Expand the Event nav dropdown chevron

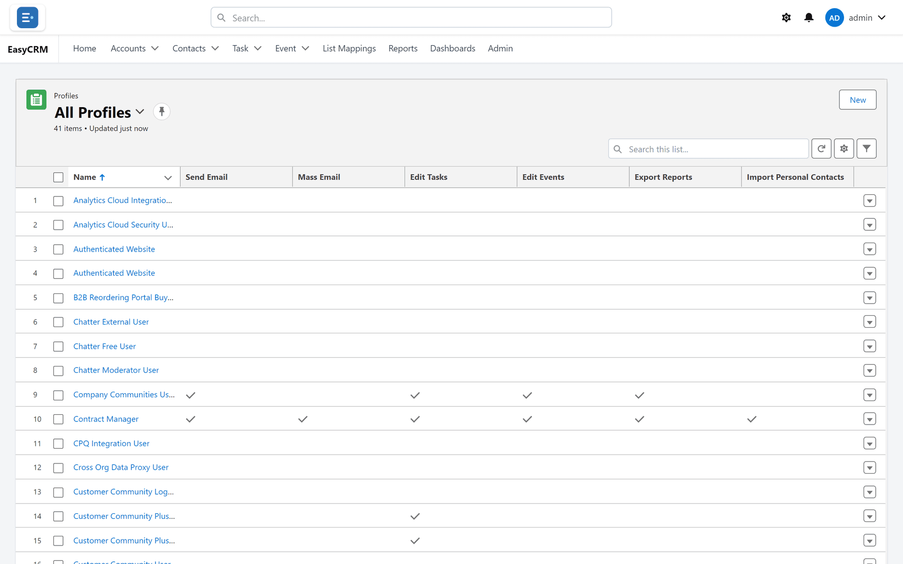click(305, 48)
